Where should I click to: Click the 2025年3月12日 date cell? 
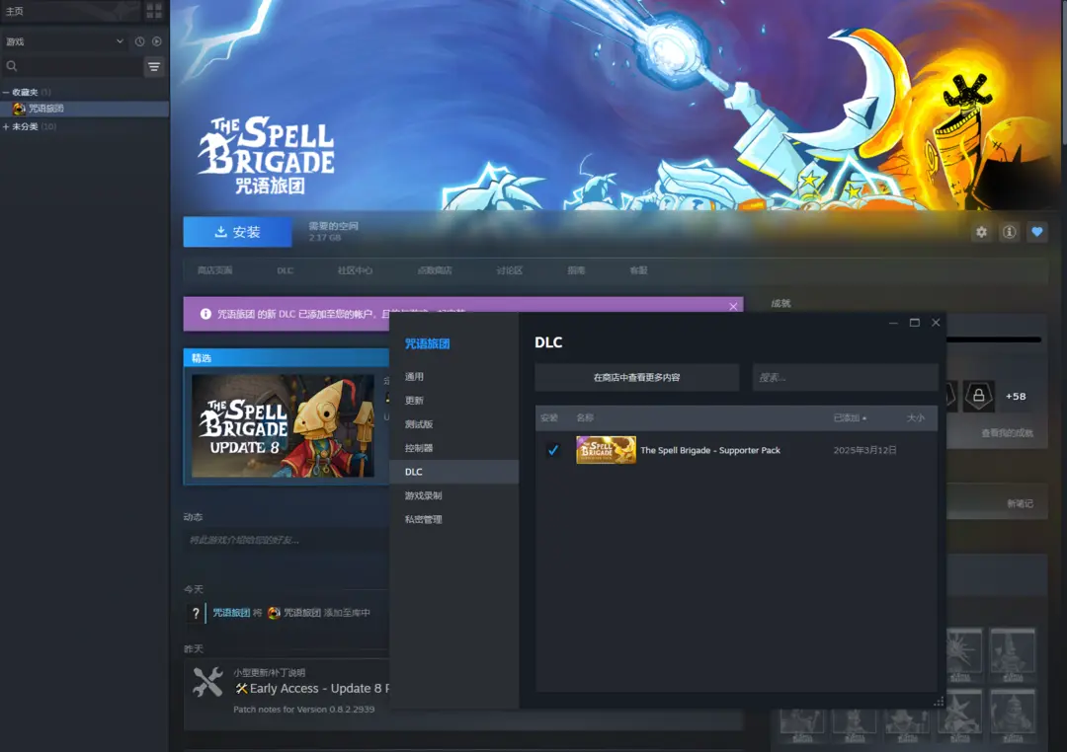(864, 450)
